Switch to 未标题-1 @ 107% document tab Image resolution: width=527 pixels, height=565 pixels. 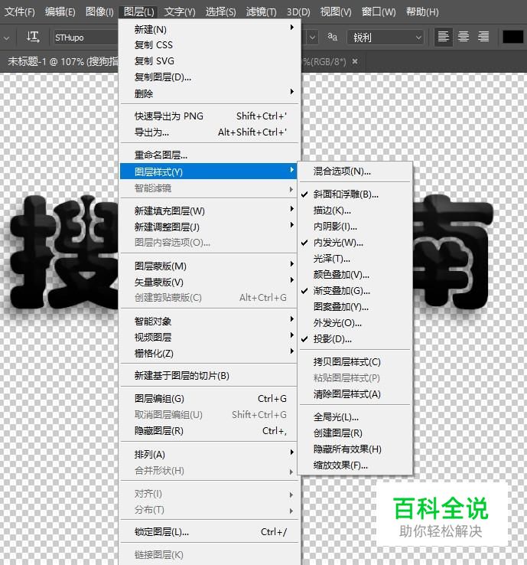(63, 61)
